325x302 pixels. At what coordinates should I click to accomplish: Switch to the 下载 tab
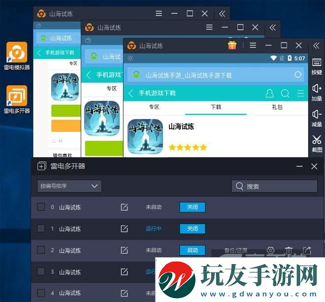click(x=216, y=107)
